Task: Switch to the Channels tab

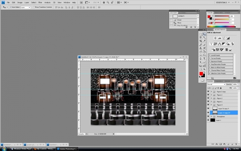Action: pos(219,81)
